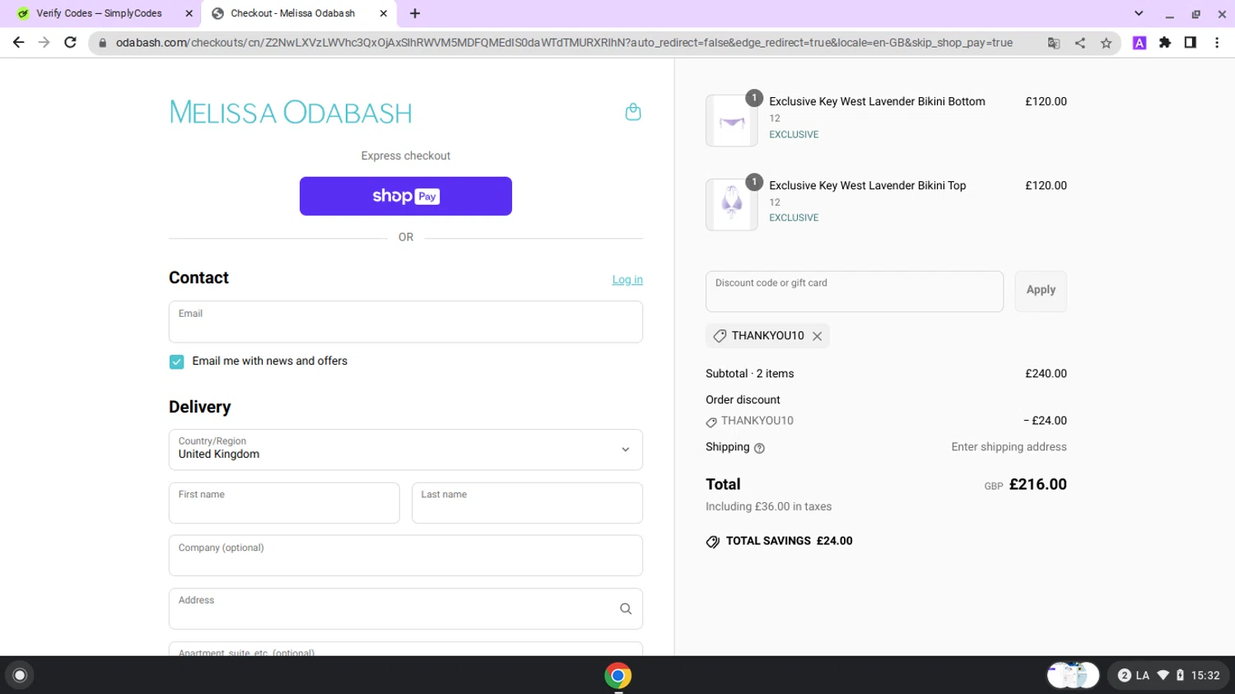Go back with browser back arrow
Screen dimensions: 1235x694
click(x=18, y=43)
